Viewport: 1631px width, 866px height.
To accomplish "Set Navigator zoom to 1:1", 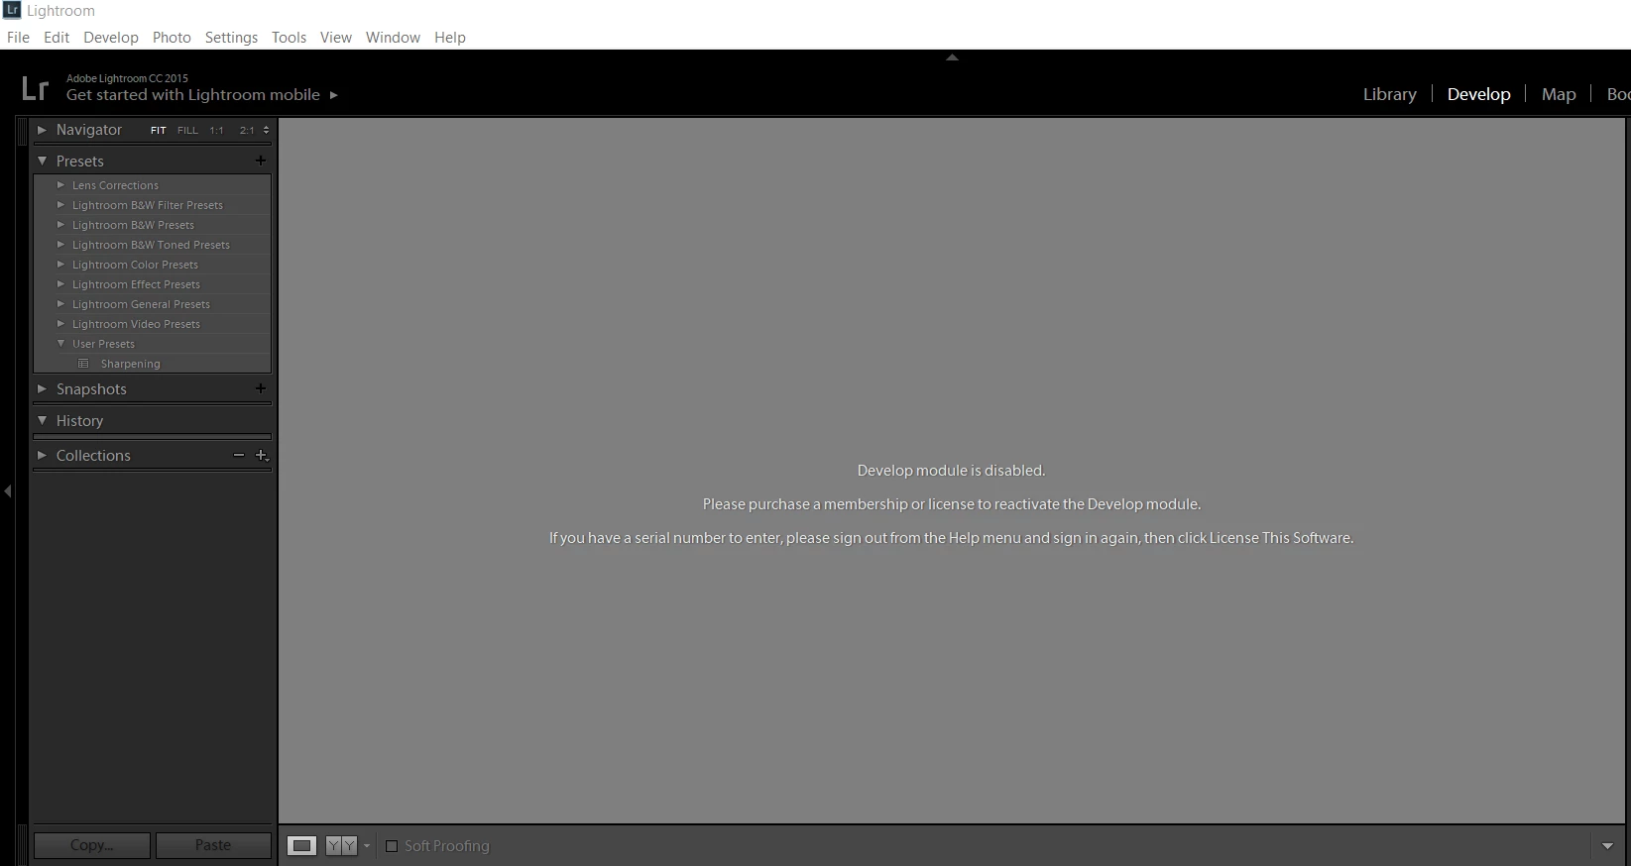I will click(216, 130).
